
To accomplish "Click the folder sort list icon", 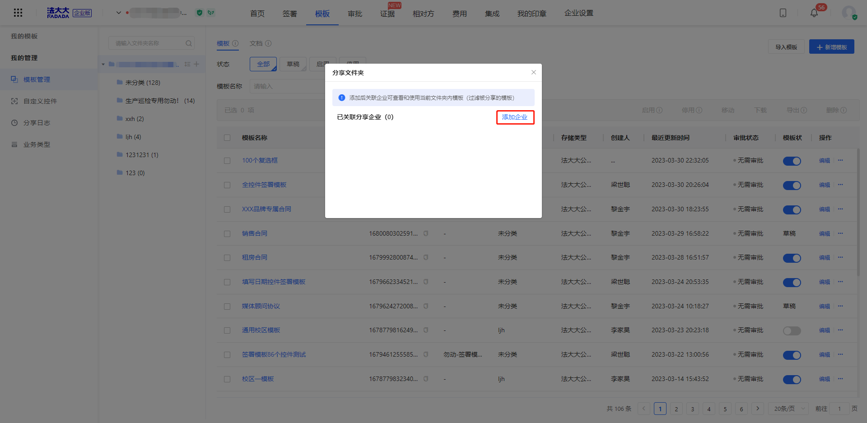I will tap(187, 64).
